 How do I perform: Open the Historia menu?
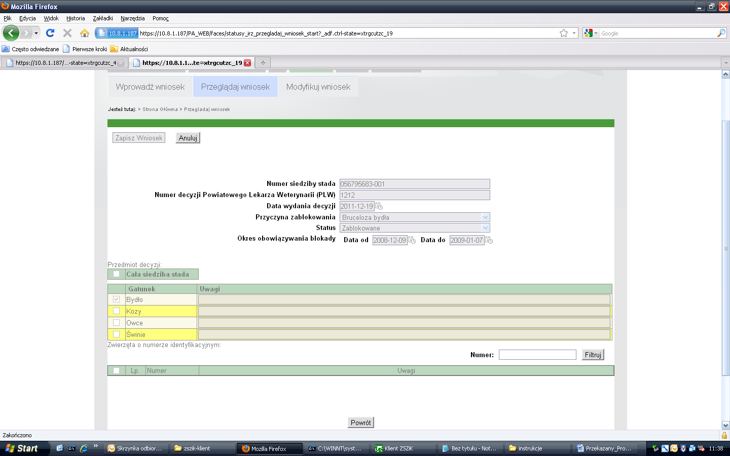pyautogui.click(x=76, y=18)
